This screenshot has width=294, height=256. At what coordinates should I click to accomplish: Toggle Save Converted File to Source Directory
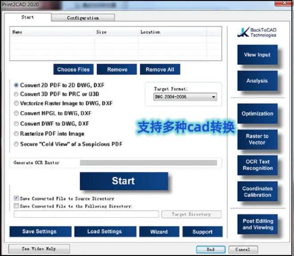(x=16, y=198)
